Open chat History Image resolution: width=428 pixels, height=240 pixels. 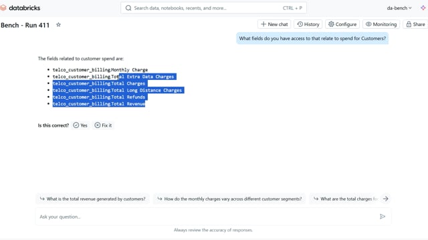308,24
